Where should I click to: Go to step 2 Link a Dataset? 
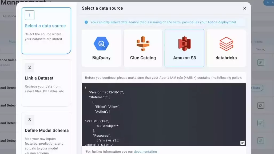pos(46,83)
